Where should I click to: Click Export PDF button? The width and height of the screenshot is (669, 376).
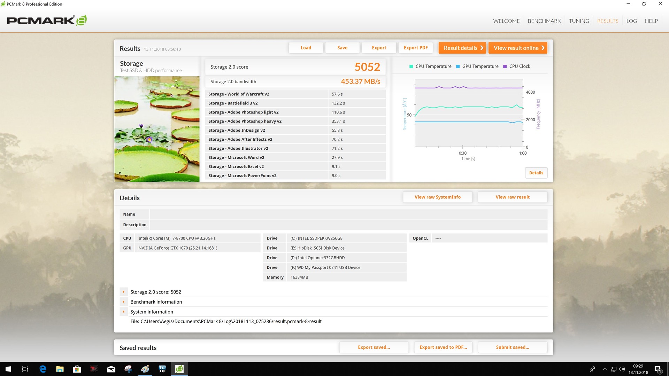click(416, 48)
